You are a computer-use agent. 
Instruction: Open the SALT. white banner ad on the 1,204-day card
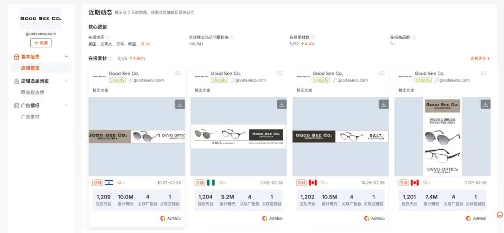(238, 137)
